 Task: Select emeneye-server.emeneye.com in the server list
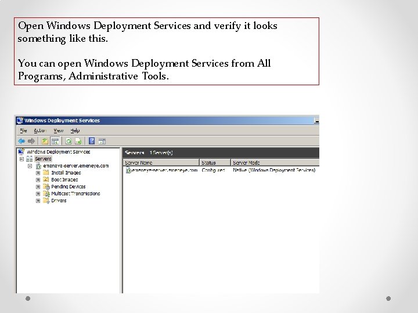point(165,170)
